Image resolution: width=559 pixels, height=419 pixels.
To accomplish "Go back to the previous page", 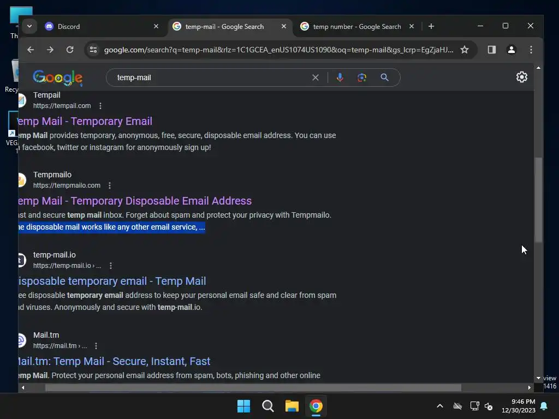I will point(31,50).
